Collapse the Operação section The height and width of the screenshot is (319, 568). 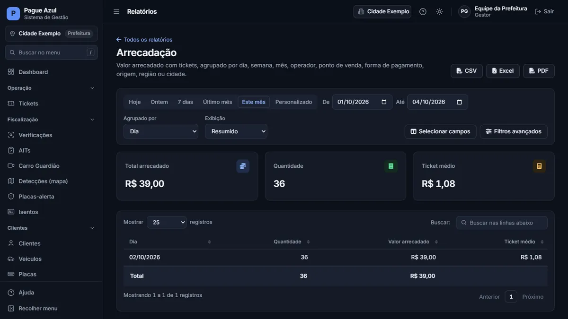51,88
